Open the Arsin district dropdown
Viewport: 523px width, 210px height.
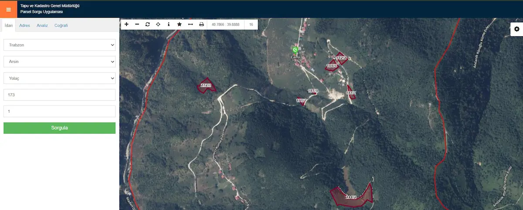59,62
